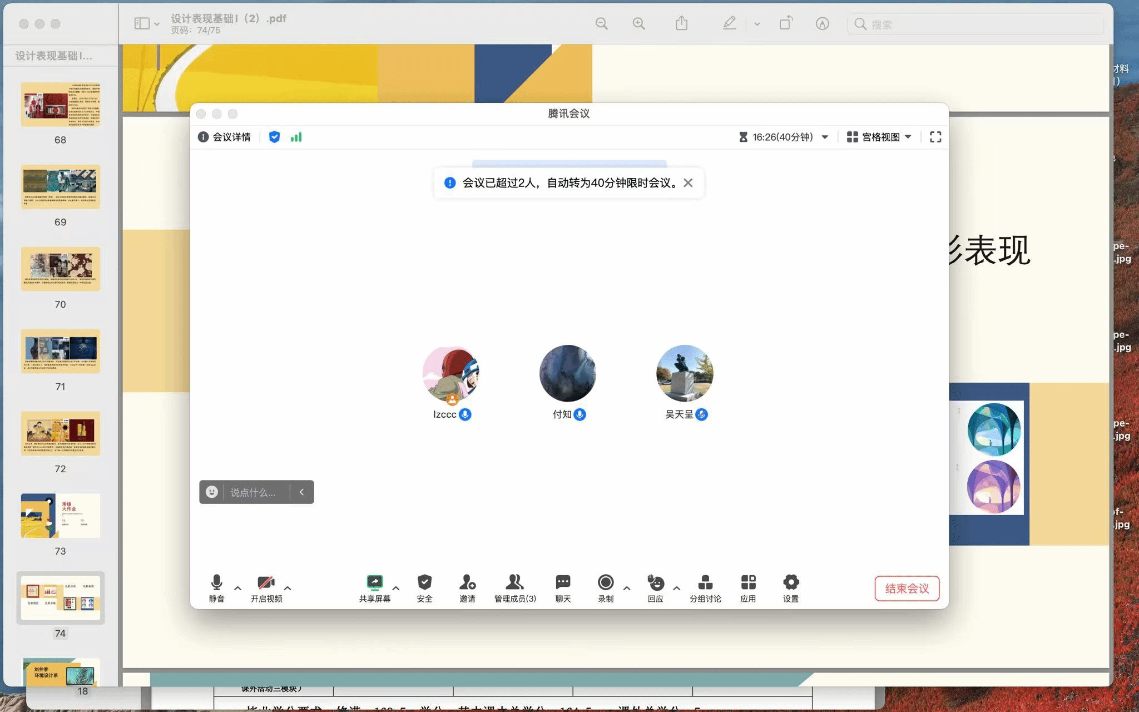The height and width of the screenshot is (712, 1139).
Task: Enter fullscreen in Tencent Meeting
Action: click(x=935, y=137)
